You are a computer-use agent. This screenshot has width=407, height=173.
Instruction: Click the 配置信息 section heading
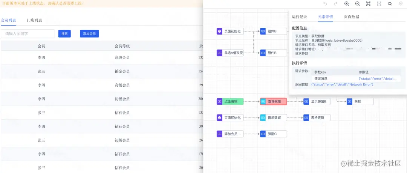click(300, 28)
